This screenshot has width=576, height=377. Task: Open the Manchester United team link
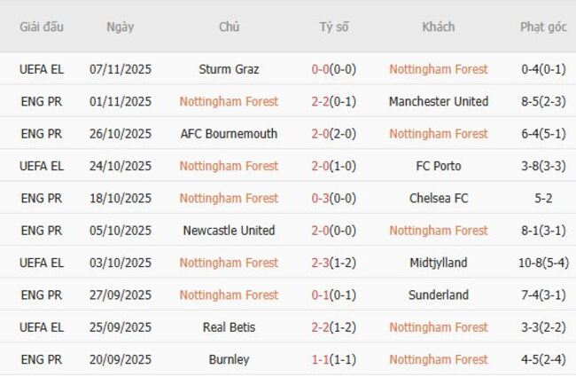[x=439, y=101]
